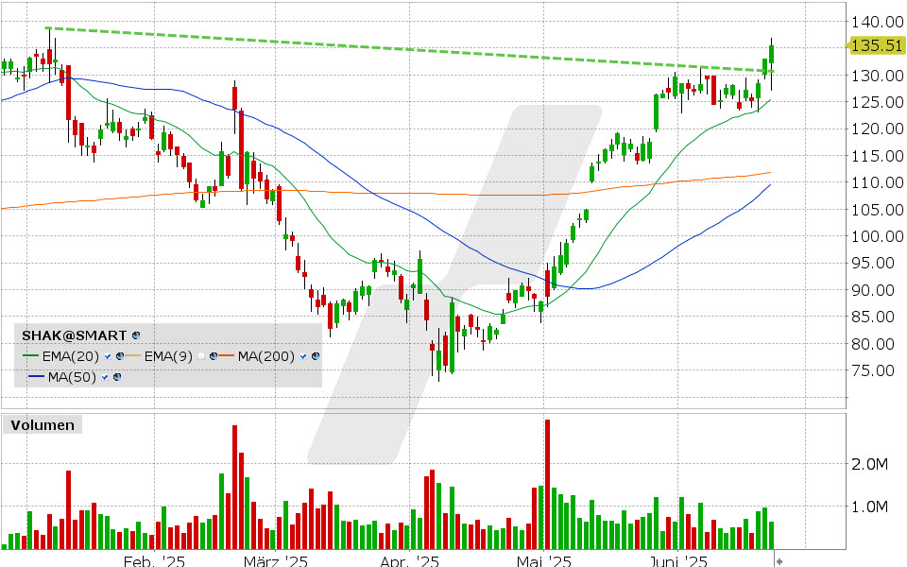Click the yellow EMA(9) color line swatch

[133, 356]
